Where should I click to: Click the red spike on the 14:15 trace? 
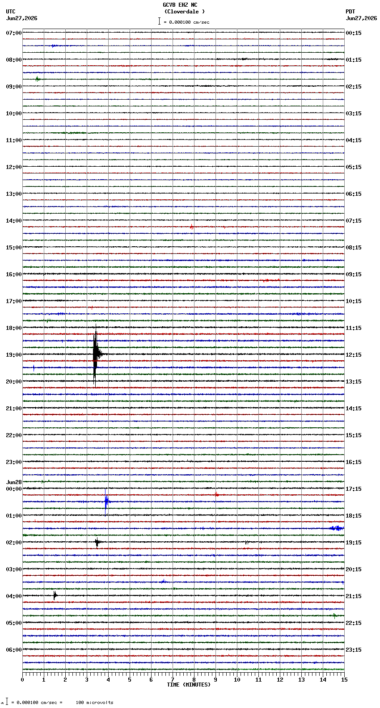(191, 227)
